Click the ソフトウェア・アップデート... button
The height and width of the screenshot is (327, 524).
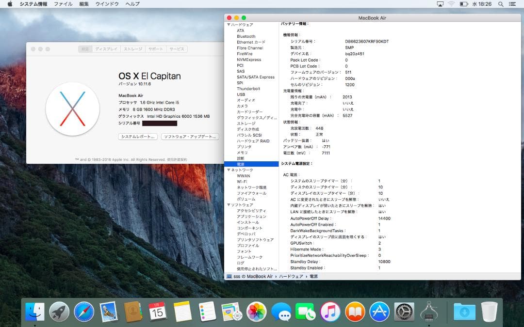[x=190, y=137]
